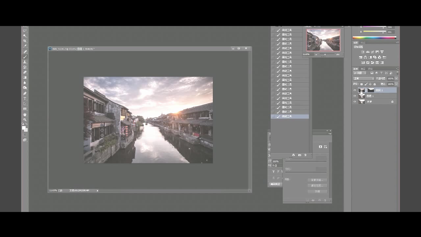Viewport: 421px width, 237px height.
Task: Toggle layer filtering switch
Action: point(397,73)
